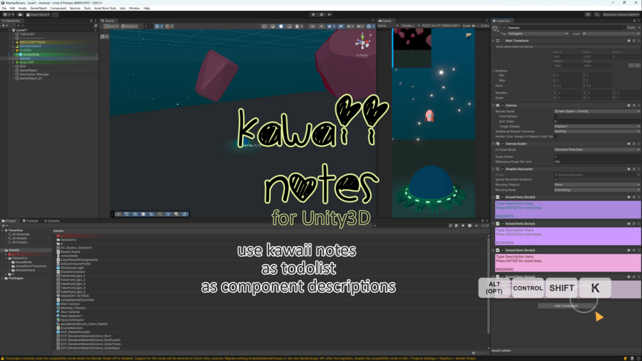This screenshot has width=642, height=361.
Task: Toggle the Ignore Reversed Graphics checkbox
Action: point(556,180)
